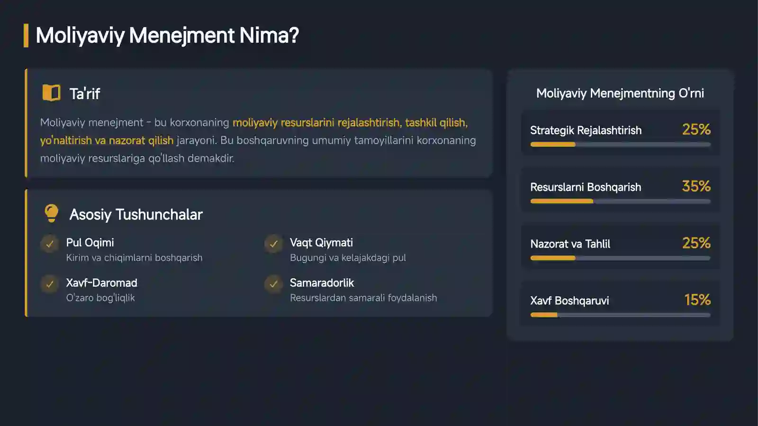Viewport: 758px width, 426px height.
Task: Click the checkmark icon next to Pul Oqimi
Action: (49, 244)
